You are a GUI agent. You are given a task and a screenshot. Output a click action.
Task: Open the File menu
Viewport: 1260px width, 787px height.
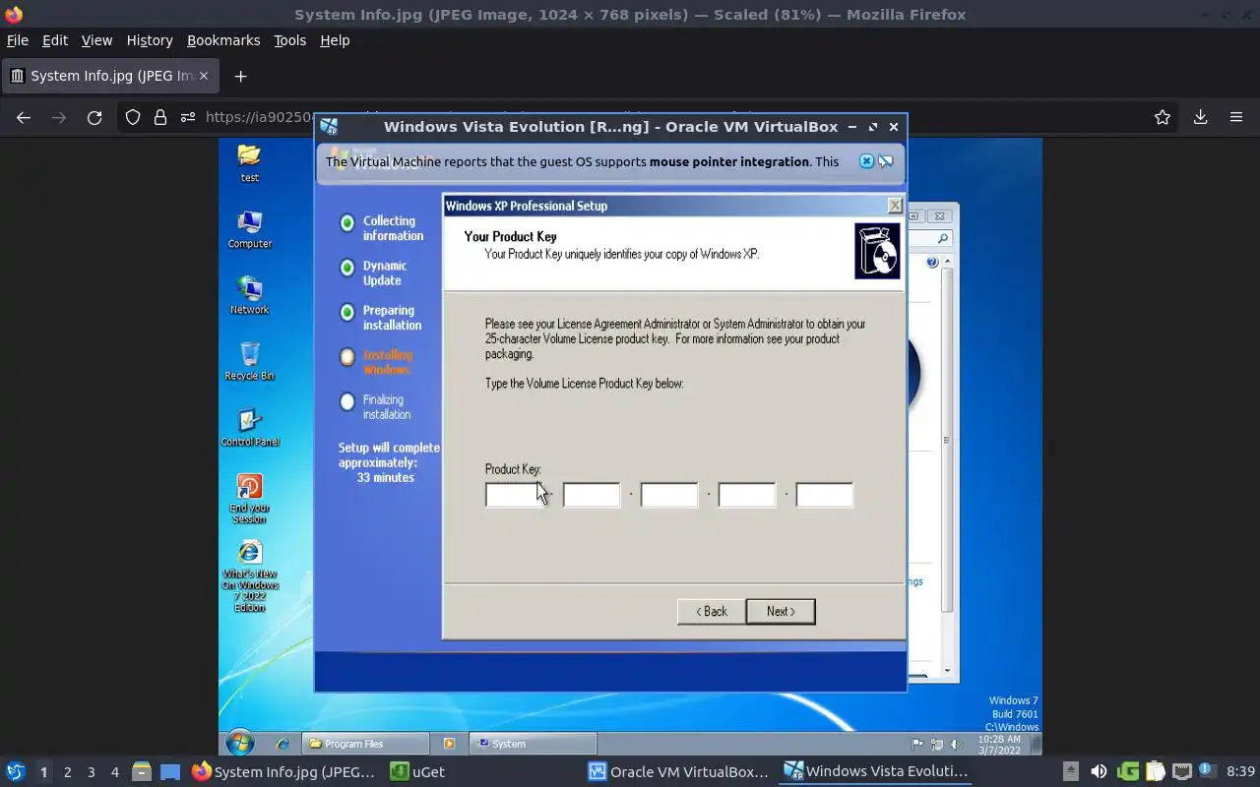(x=18, y=40)
